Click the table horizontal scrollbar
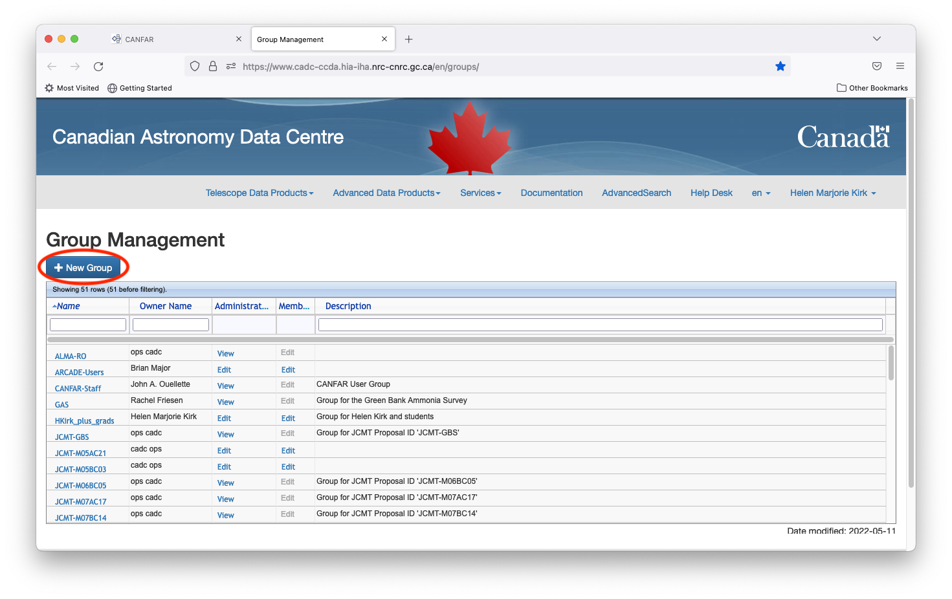 pos(470,340)
